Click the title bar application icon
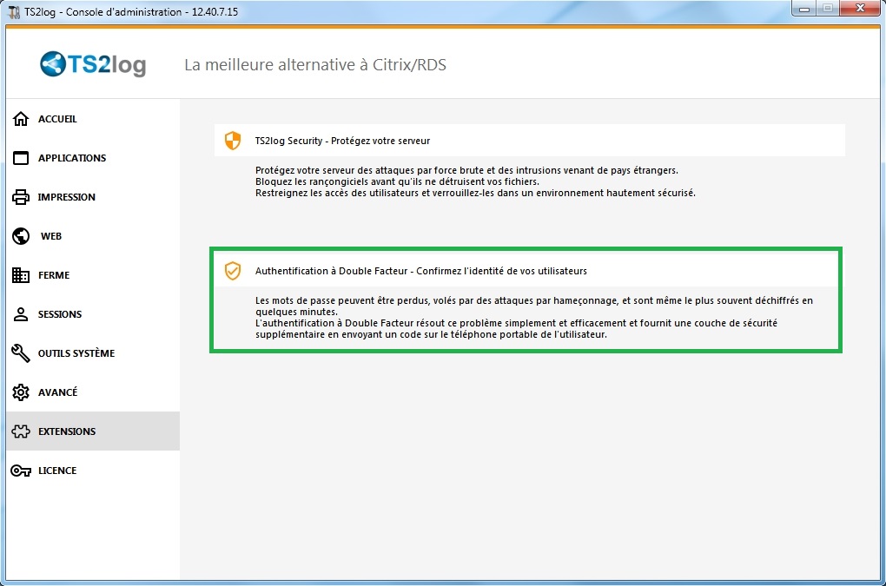 14,12
